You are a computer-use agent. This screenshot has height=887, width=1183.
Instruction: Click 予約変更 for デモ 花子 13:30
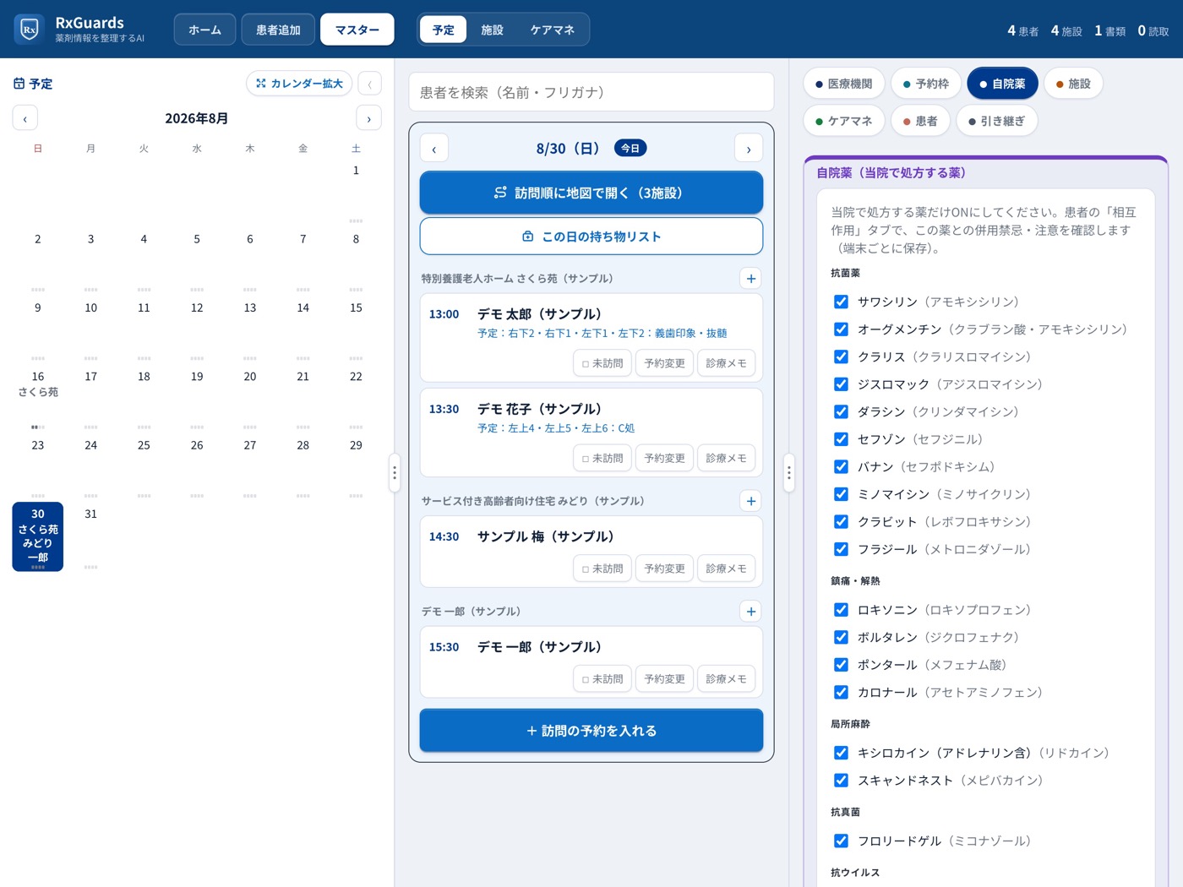pyautogui.click(x=665, y=458)
